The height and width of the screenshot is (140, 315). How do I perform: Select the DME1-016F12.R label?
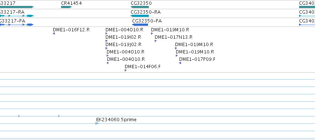pos(71,30)
